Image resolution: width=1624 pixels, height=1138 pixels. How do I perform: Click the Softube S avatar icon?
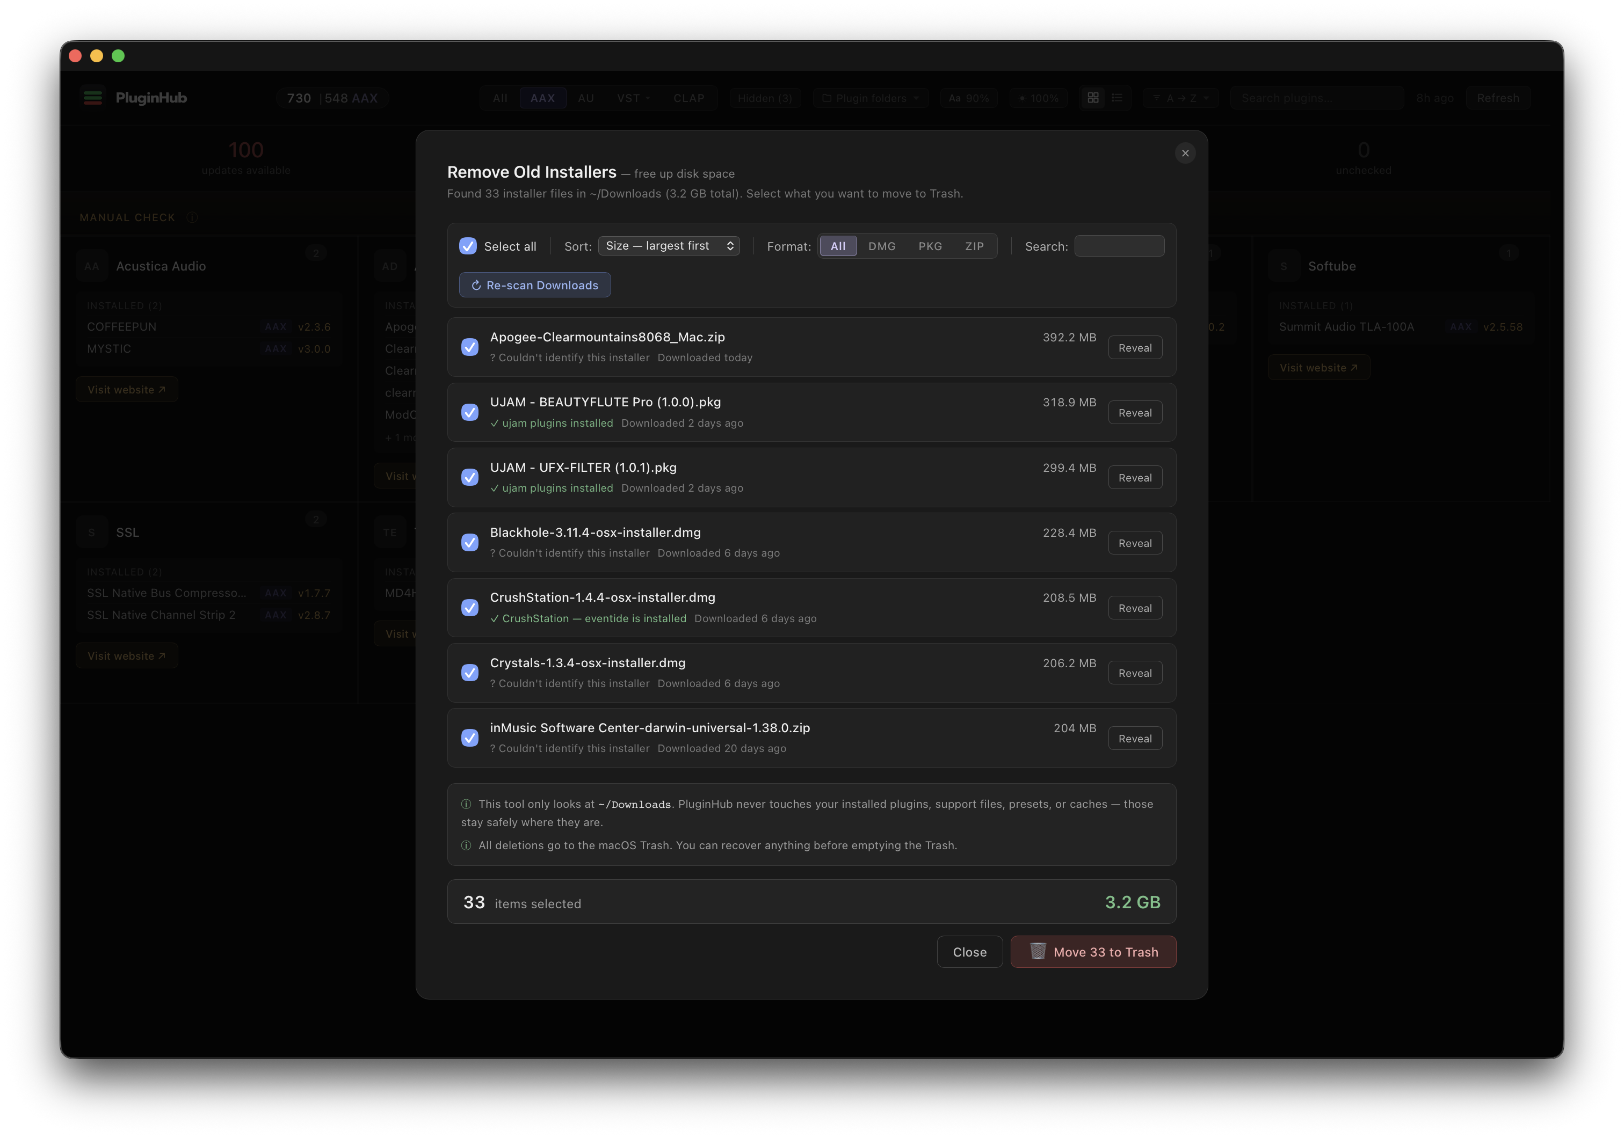tap(1284, 266)
